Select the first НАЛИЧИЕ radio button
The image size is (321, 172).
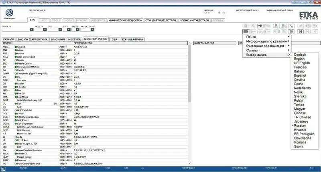click(205, 13)
